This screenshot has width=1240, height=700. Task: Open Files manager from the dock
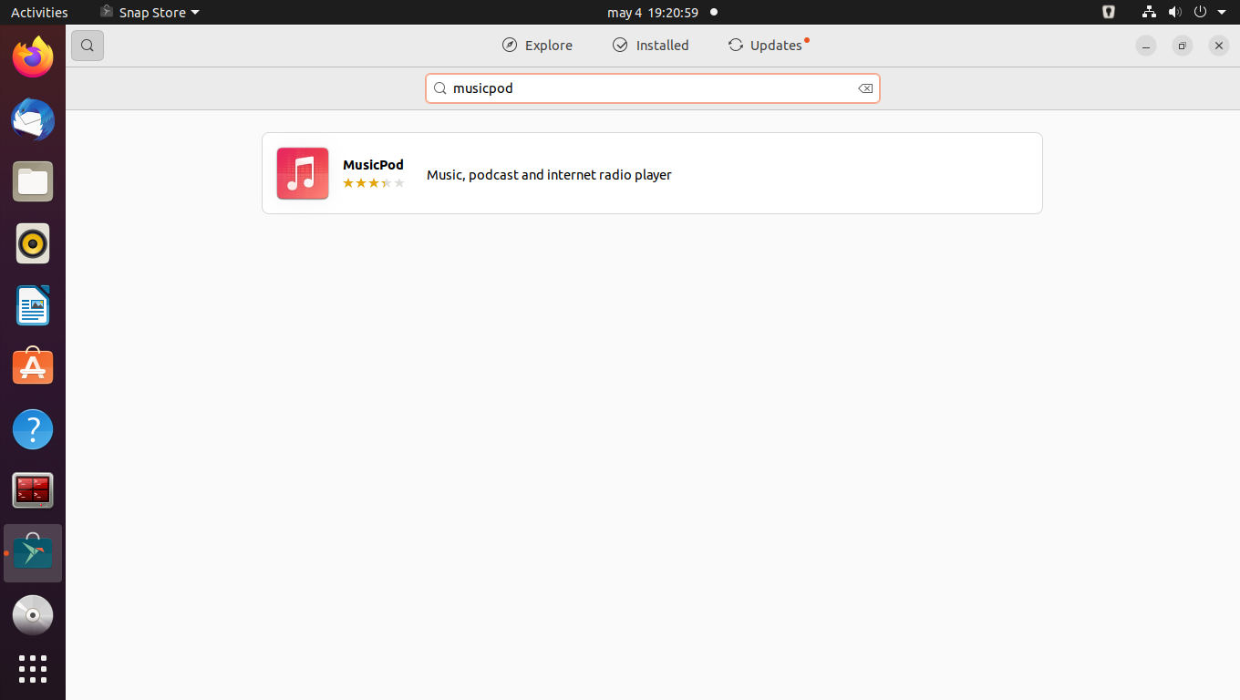[33, 182]
